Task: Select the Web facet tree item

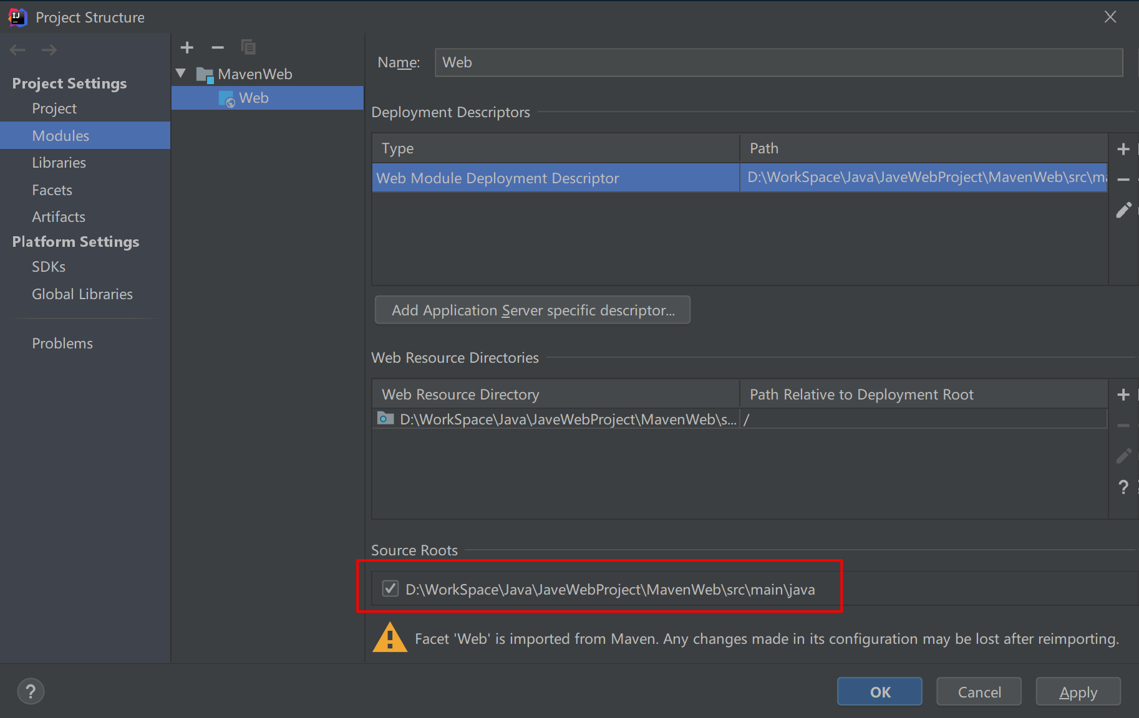Action: [x=268, y=98]
